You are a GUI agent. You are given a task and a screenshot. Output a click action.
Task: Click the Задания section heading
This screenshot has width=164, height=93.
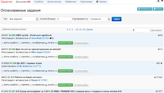[x=6, y=2]
